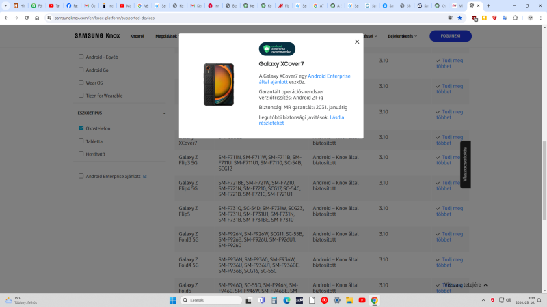
Task: Check the Android - Egyéb checkbox
Action: point(81,57)
